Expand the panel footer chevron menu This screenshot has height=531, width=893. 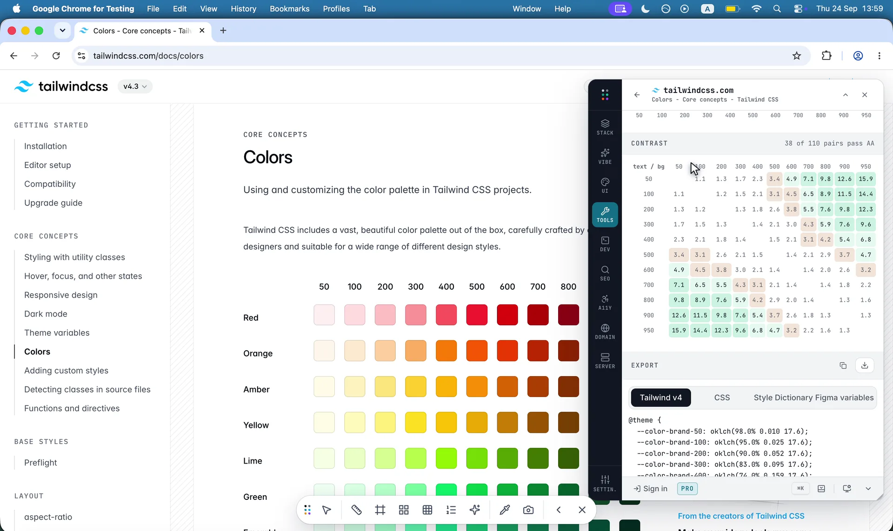(868, 489)
